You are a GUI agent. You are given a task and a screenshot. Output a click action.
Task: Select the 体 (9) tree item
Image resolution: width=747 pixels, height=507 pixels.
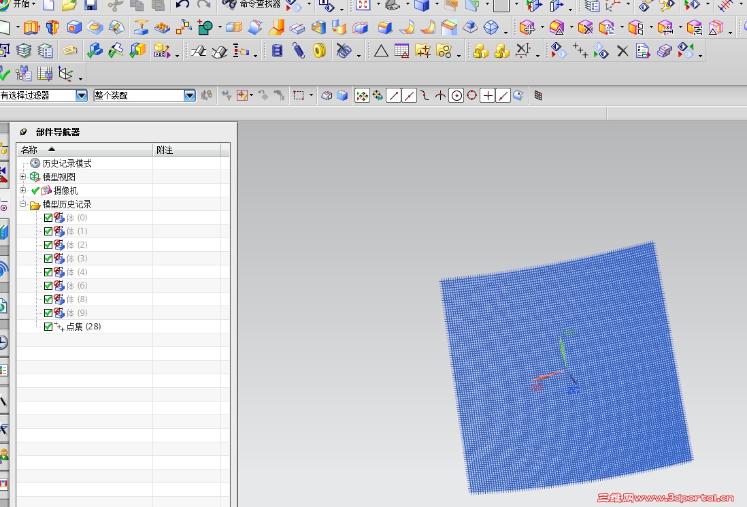click(77, 313)
